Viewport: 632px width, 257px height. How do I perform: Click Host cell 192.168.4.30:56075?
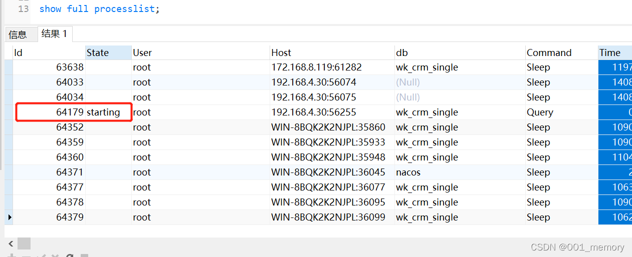[x=332, y=97]
